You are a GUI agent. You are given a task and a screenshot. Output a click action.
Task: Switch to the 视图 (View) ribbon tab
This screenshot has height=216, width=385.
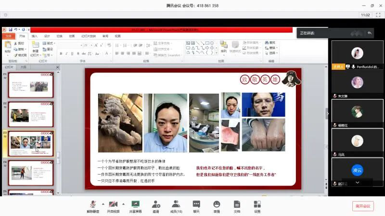click(118, 36)
